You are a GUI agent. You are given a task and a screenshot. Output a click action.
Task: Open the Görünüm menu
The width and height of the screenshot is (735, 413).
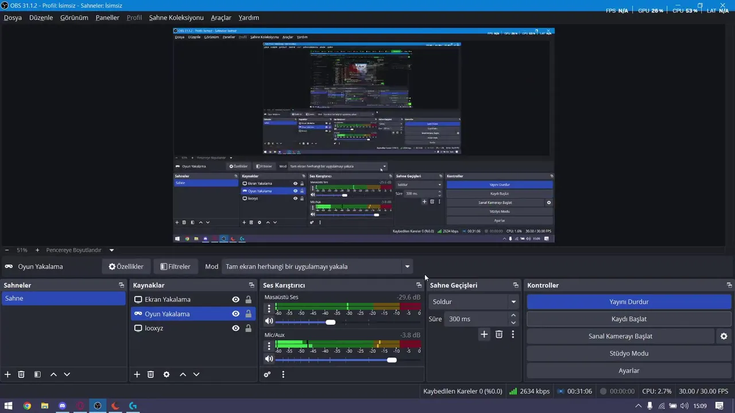pyautogui.click(x=74, y=18)
